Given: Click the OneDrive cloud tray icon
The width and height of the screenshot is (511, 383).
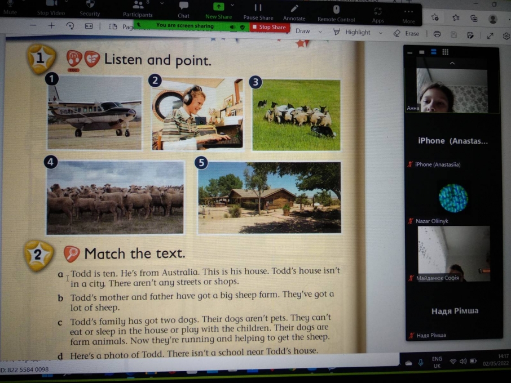Looking at the screenshot, I should point(408,363).
